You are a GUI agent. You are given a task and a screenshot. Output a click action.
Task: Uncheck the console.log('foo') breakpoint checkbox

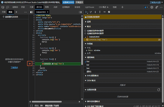pos(87,40)
